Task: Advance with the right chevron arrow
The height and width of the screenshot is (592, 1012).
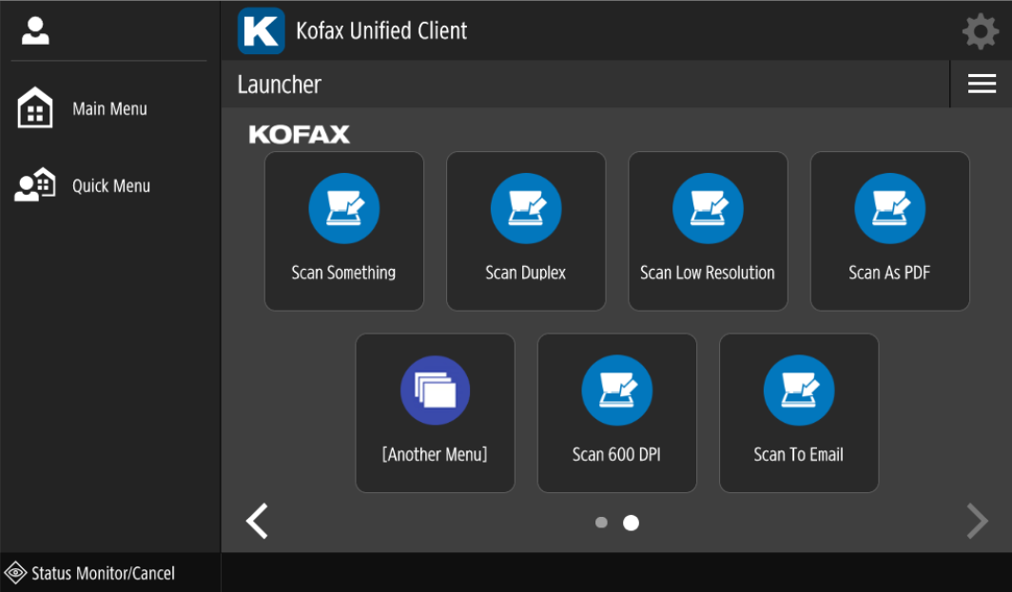Action: coord(977,522)
